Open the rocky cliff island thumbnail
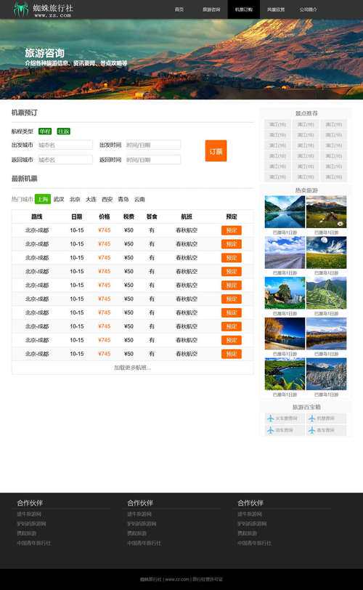Viewport: 363px width, 590px height. [x=285, y=293]
